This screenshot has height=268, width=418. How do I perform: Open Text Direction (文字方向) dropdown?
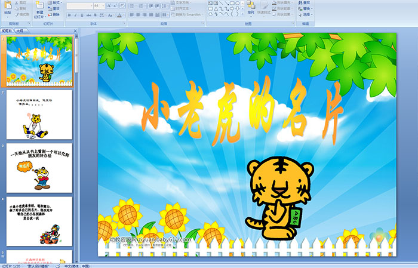pos(181,2)
